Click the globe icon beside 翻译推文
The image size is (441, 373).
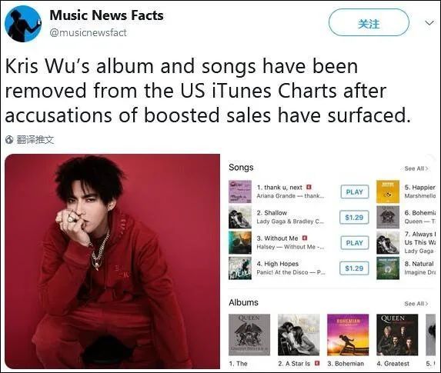click(9, 139)
